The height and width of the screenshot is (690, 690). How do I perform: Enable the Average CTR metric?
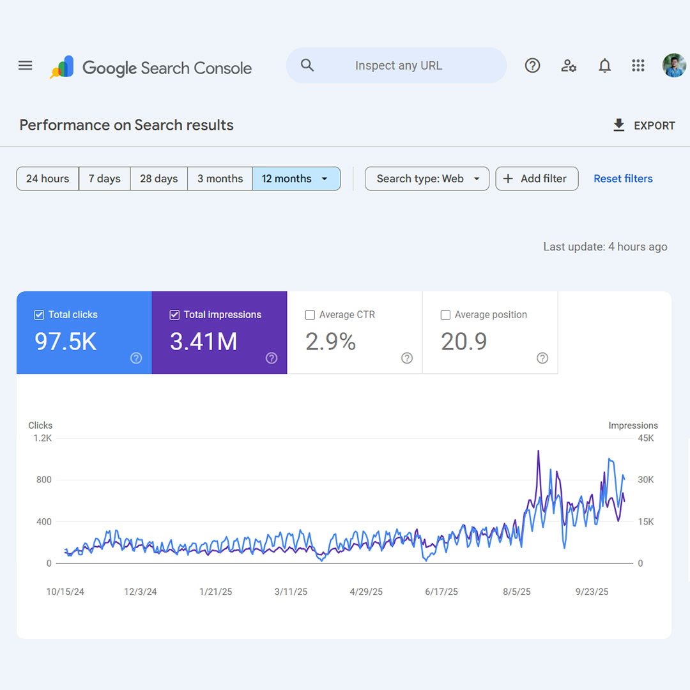310,314
